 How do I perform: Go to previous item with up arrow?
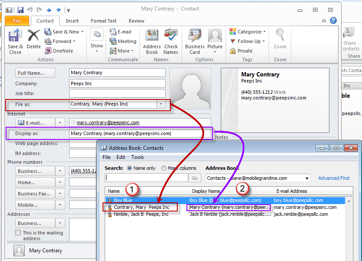coord(49,10)
